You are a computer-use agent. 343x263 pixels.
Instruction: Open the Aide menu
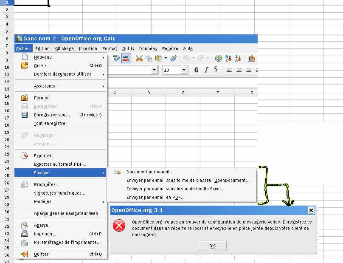tap(188, 48)
